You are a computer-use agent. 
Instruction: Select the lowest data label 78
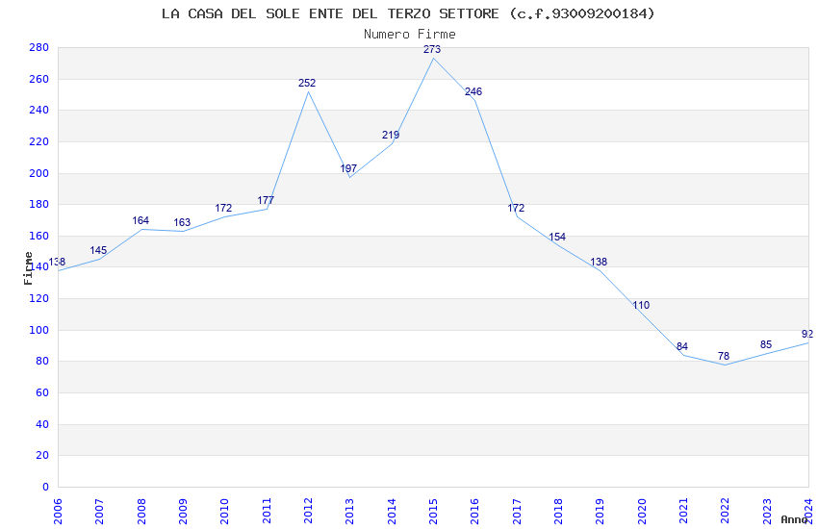pos(724,357)
